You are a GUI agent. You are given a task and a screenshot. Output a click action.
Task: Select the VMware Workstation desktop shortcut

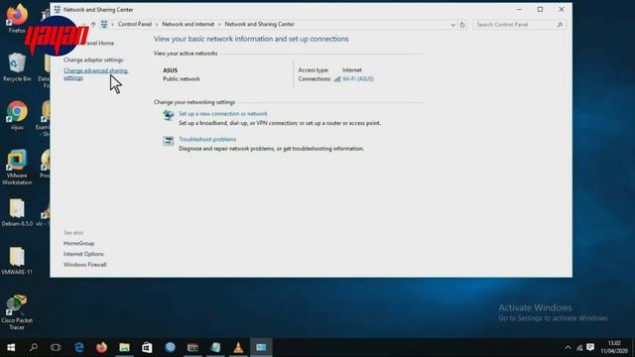[17, 168]
